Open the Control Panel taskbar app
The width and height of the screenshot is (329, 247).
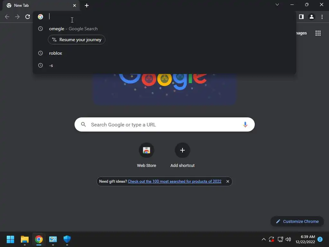coord(53,239)
